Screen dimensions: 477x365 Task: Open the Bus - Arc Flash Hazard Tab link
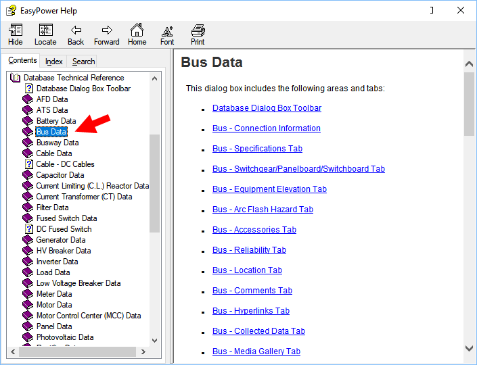263,210
